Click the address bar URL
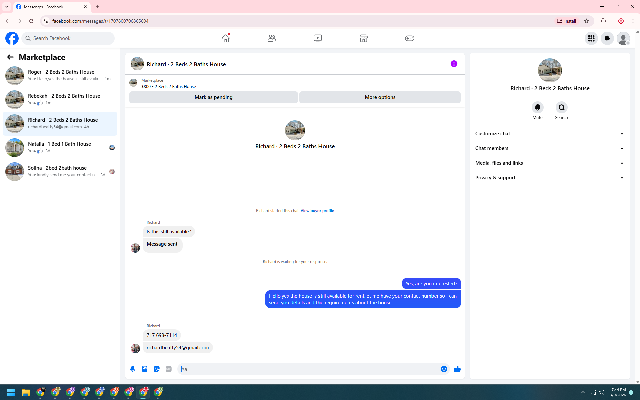Image resolution: width=640 pixels, height=400 pixels. [x=100, y=21]
